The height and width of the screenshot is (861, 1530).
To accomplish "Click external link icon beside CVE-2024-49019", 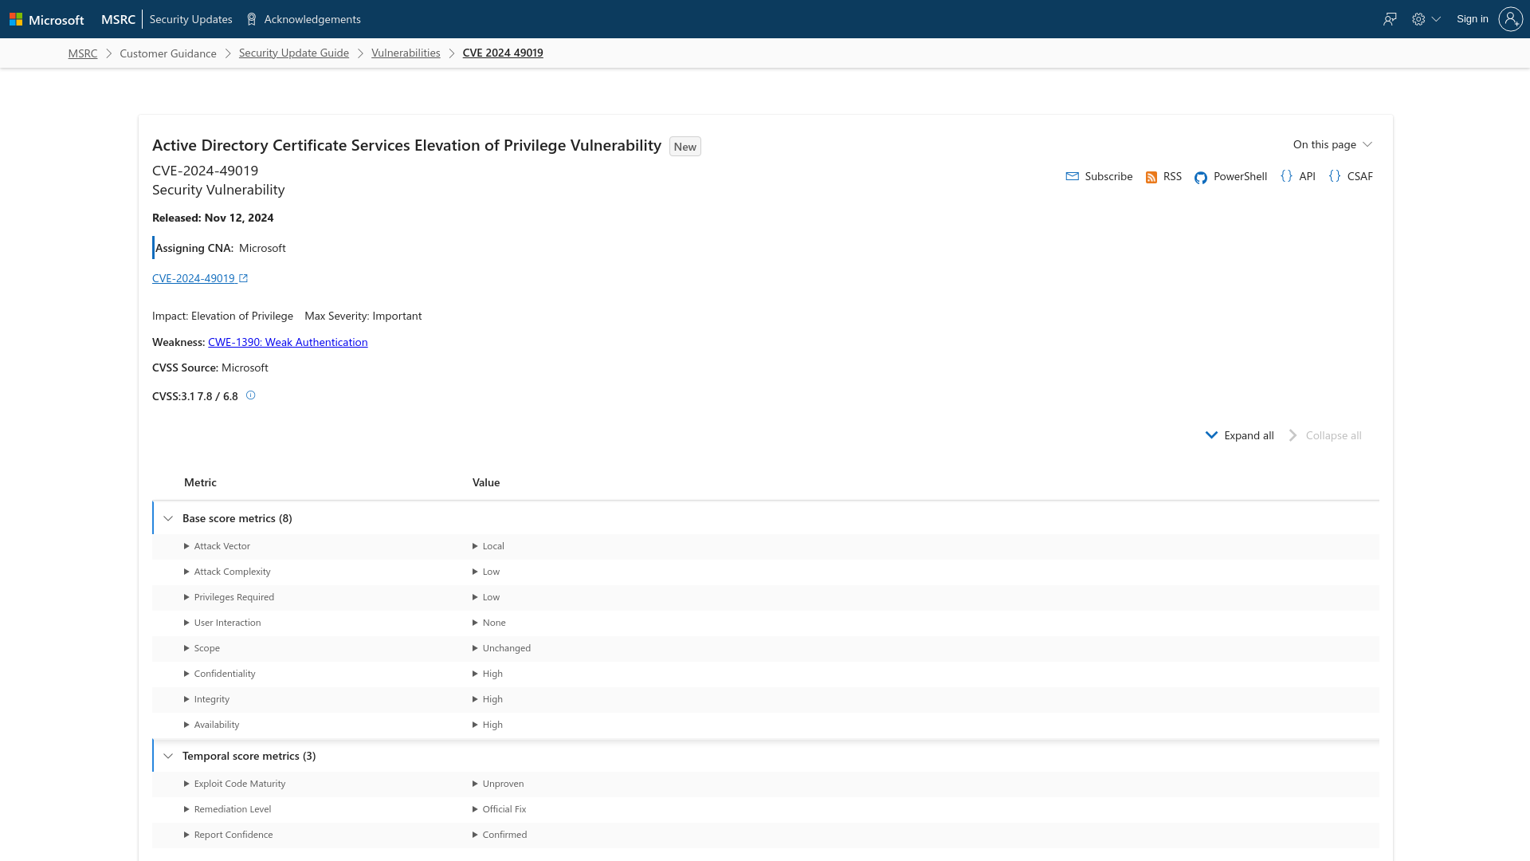I will pos(243,278).
